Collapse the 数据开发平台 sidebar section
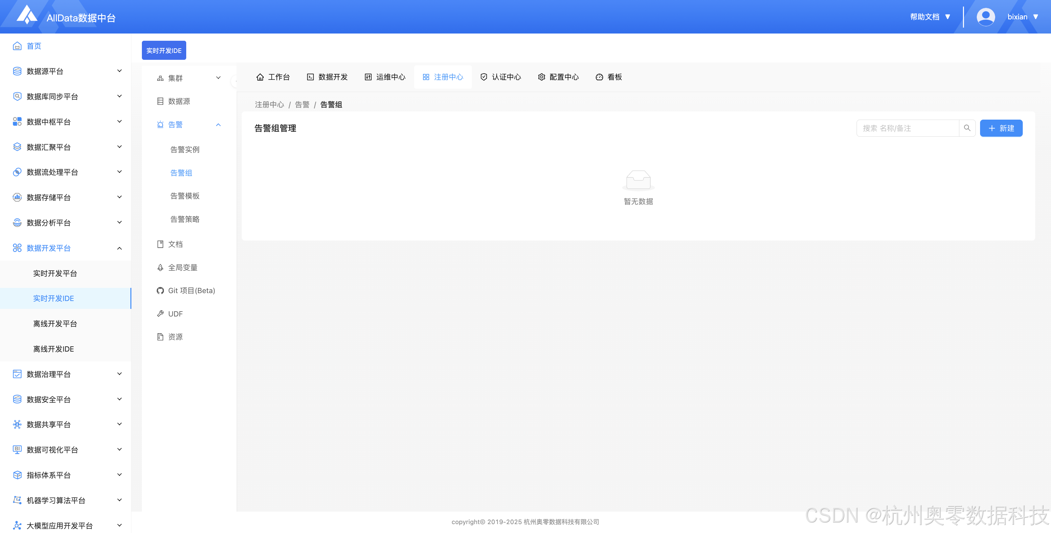1051x533 pixels. tap(119, 248)
